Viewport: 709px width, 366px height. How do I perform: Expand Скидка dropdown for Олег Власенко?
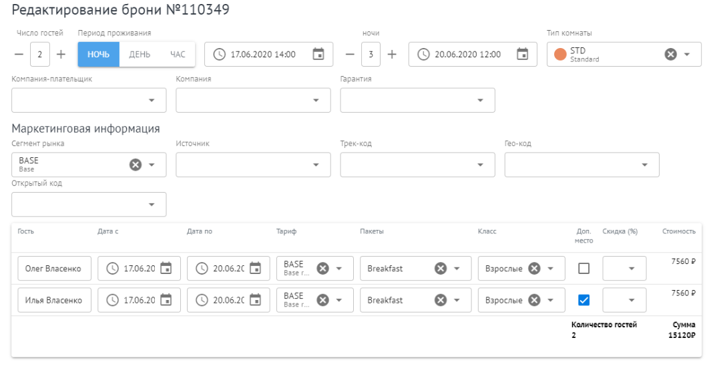pos(632,269)
